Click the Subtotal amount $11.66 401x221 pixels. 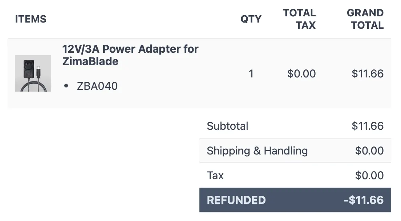click(x=368, y=126)
